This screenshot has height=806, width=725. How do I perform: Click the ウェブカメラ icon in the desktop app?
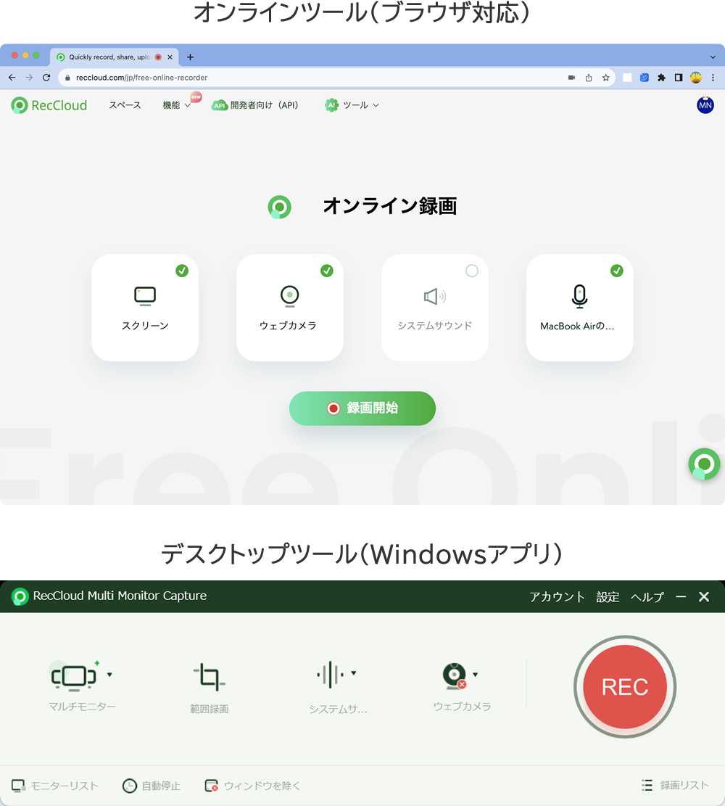[x=455, y=676]
